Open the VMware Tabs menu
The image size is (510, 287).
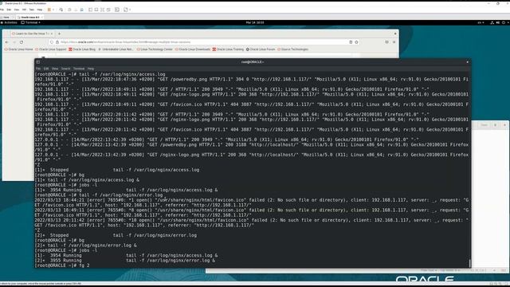point(32,10)
